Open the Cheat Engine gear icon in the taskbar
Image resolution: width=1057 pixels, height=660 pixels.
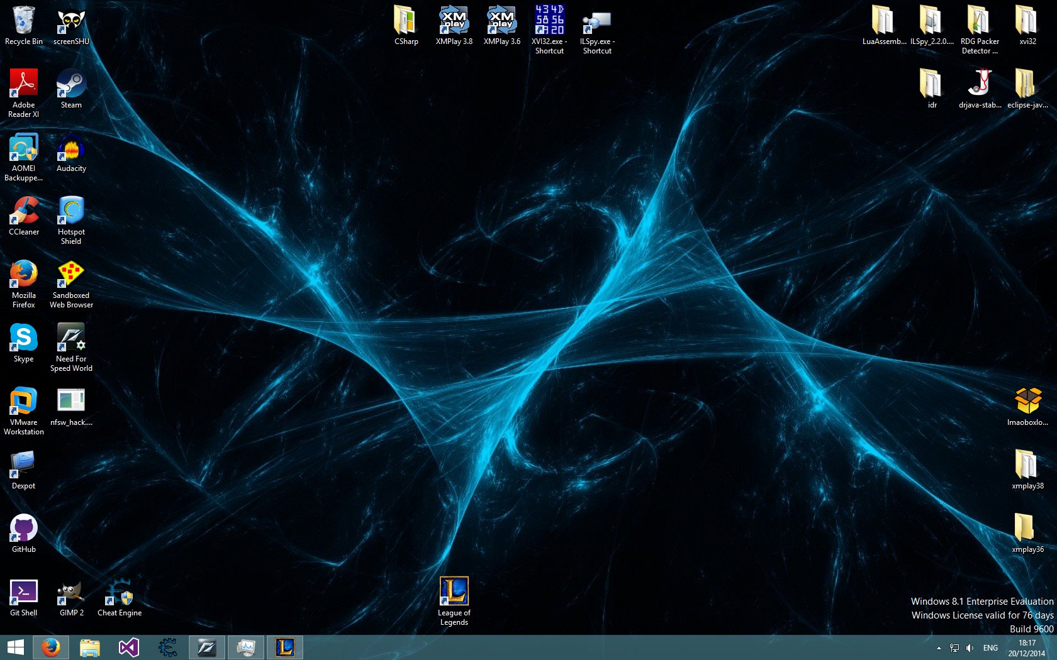(x=167, y=647)
